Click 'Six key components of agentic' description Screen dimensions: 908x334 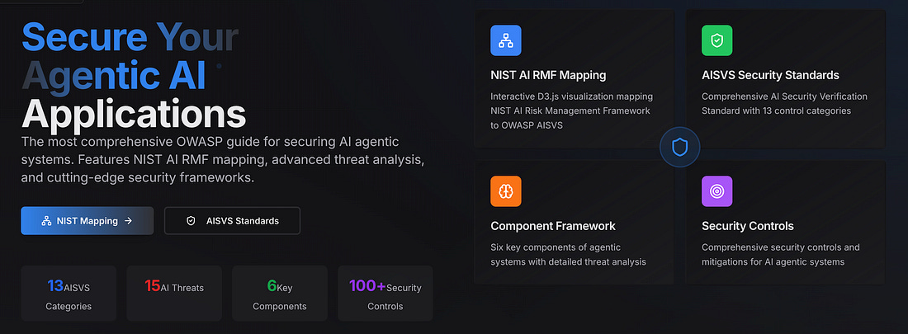point(568,255)
